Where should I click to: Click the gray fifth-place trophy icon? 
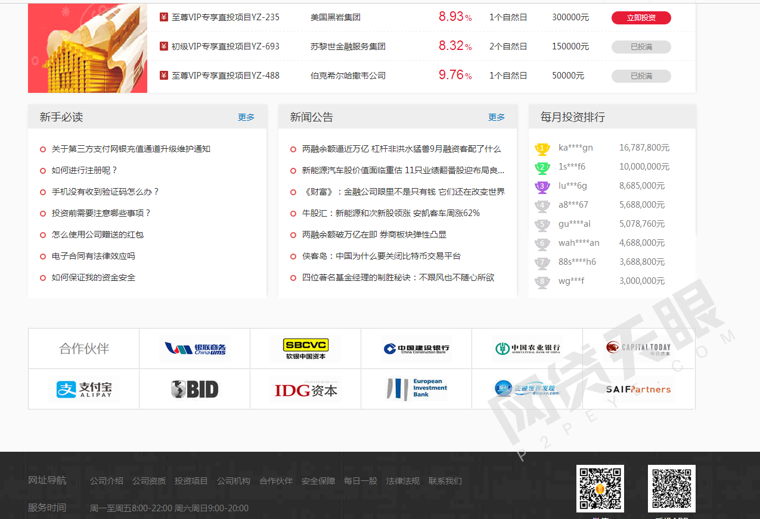(x=542, y=225)
